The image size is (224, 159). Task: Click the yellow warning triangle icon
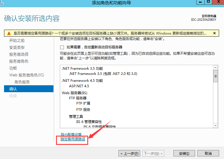pyautogui.click(x=9, y=33)
